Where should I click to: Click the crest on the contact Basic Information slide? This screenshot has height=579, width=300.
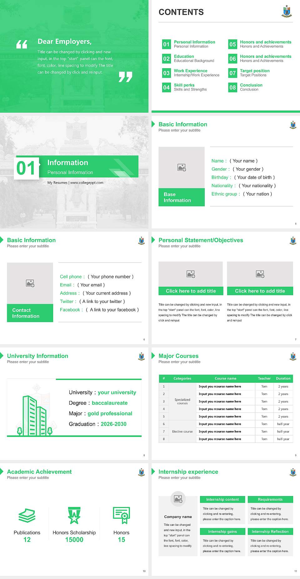142,240
